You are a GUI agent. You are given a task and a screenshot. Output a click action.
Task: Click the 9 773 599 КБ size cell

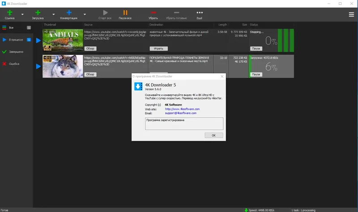click(x=239, y=32)
